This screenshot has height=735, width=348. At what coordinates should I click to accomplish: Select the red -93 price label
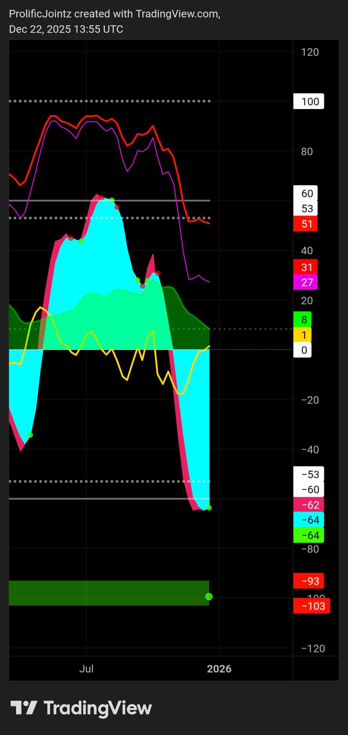(x=308, y=581)
